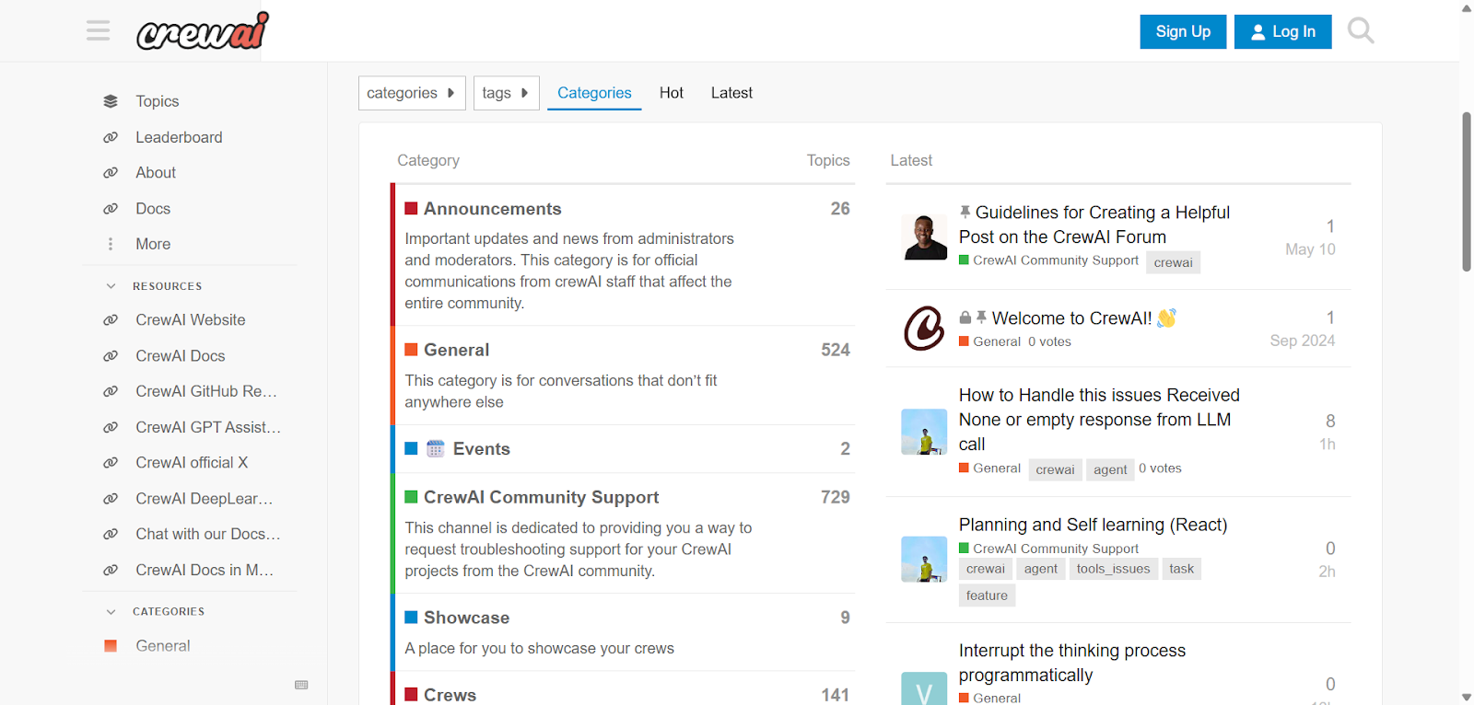
Task: Click the three-dot More icon in sidebar
Action: coord(111,244)
